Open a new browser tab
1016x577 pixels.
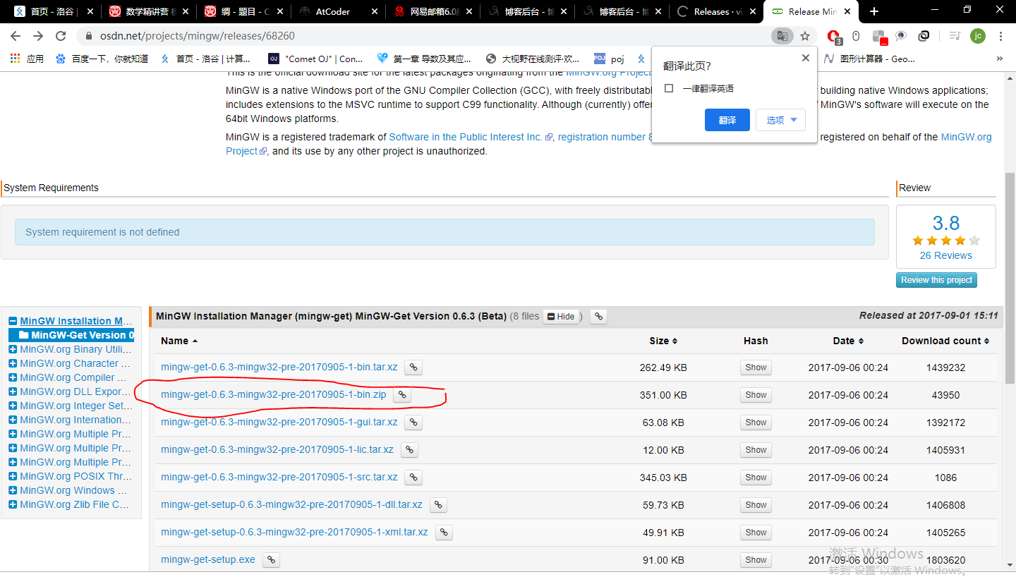pos(874,11)
